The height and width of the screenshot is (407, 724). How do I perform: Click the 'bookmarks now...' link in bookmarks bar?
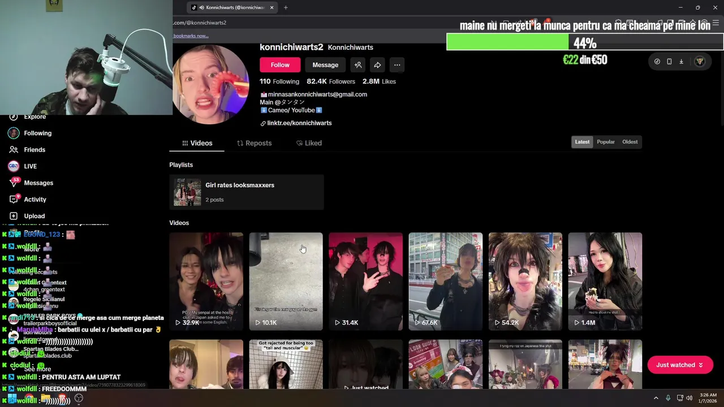[x=191, y=36]
